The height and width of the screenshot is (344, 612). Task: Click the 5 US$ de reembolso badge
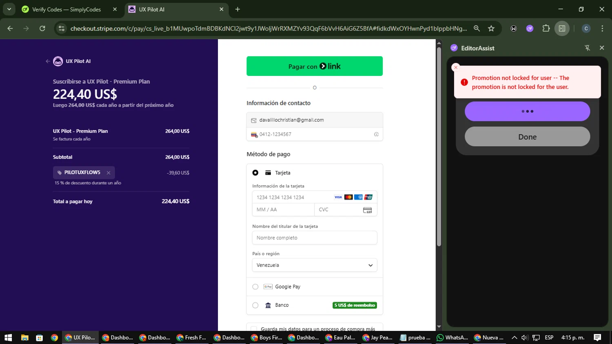pos(355,305)
